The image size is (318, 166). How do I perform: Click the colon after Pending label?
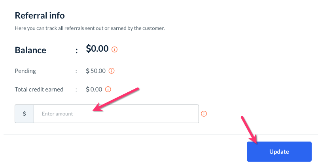click(77, 71)
